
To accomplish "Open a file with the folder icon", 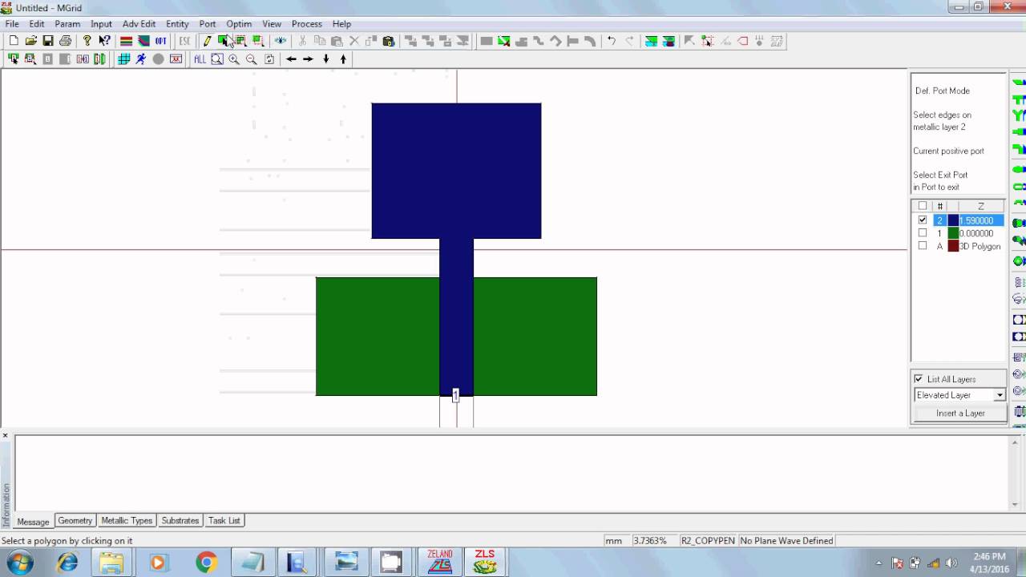I will tap(31, 41).
